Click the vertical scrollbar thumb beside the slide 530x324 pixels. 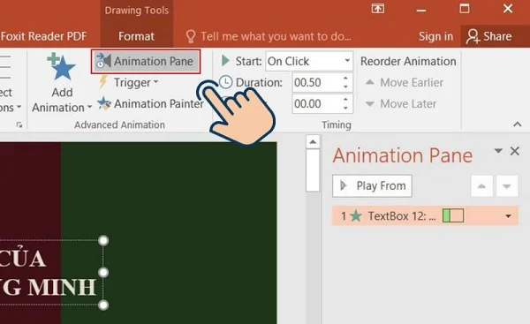point(313,170)
